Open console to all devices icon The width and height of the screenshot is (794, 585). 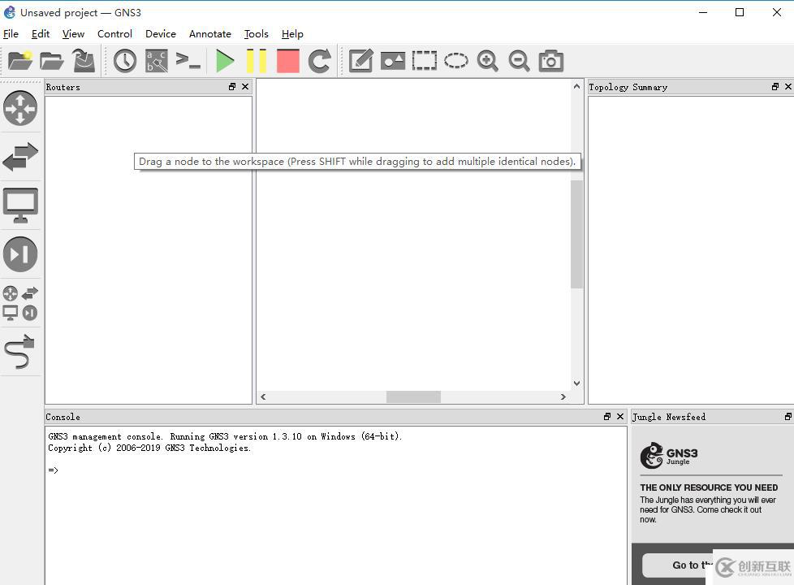[x=188, y=61]
